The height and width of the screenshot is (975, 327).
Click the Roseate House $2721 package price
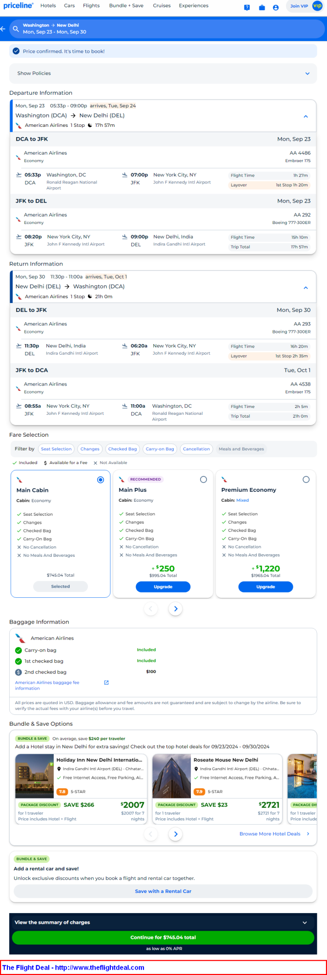coord(269,805)
